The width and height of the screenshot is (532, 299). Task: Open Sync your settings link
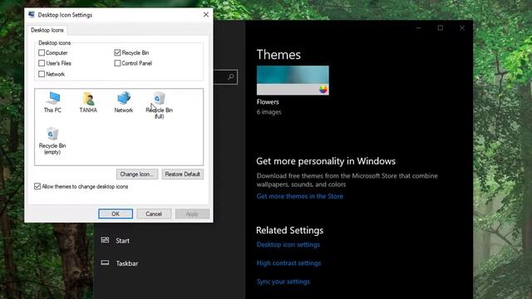tap(283, 282)
